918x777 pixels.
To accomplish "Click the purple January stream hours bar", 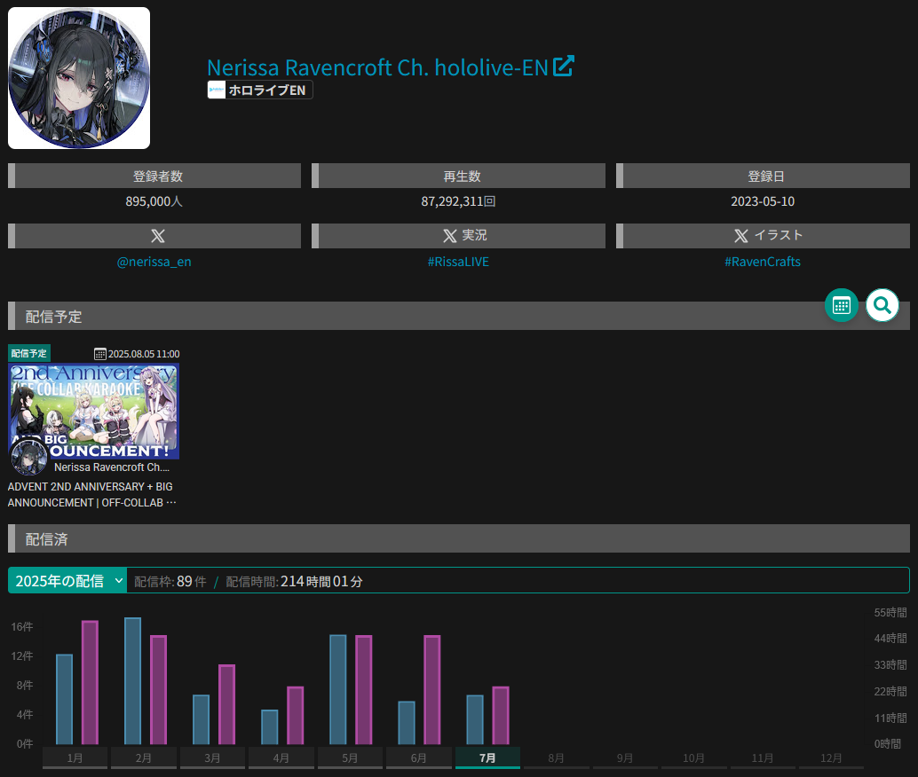I will click(x=91, y=682).
